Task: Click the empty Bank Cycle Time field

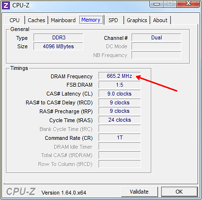Action: pos(120,129)
